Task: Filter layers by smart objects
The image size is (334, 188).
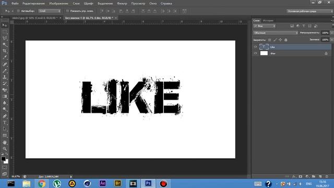Action: coord(316,26)
